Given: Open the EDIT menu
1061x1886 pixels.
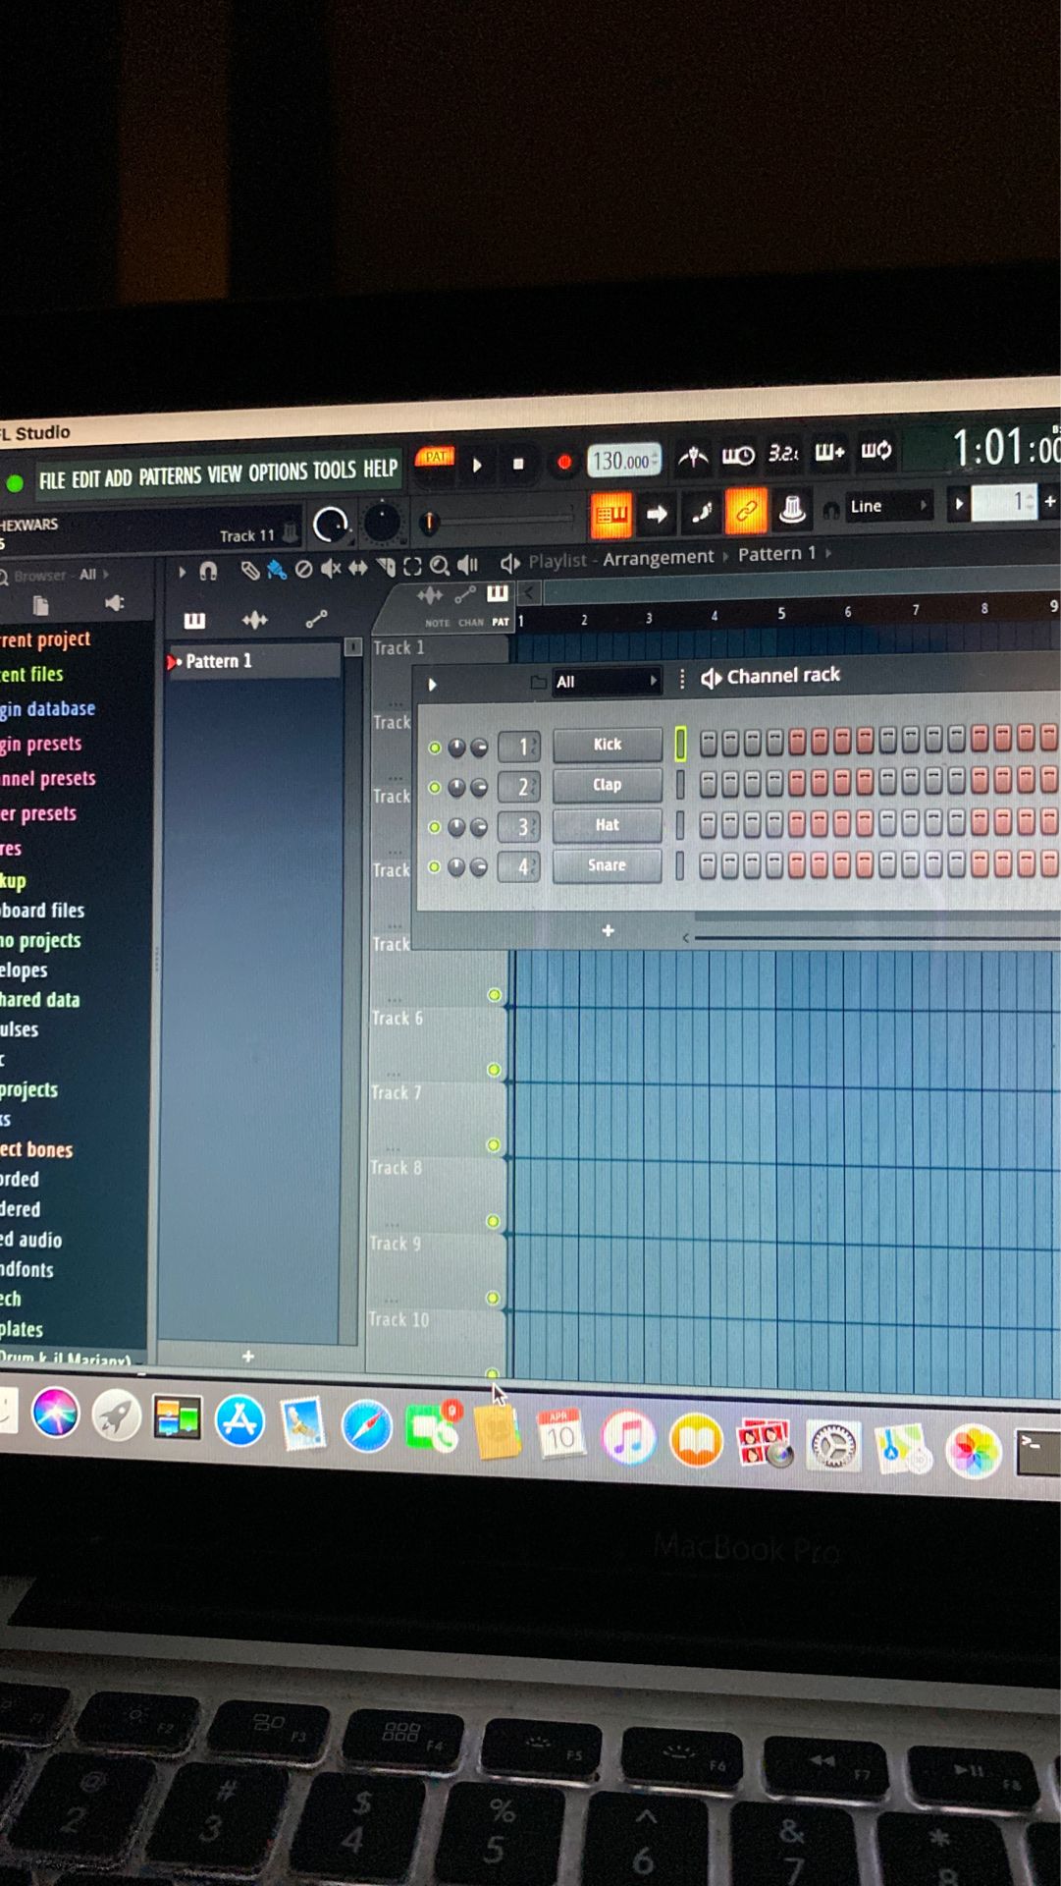Looking at the screenshot, I should pyautogui.click(x=85, y=479).
